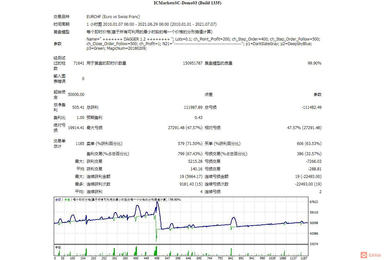Select the value '-22493.00 (19)'
The width and height of the screenshot is (384, 260).
point(308,184)
